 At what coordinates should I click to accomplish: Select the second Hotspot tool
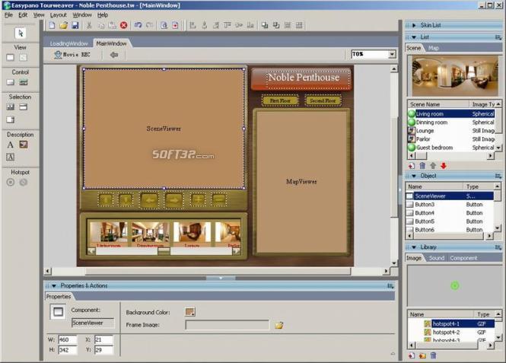[24, 183]
